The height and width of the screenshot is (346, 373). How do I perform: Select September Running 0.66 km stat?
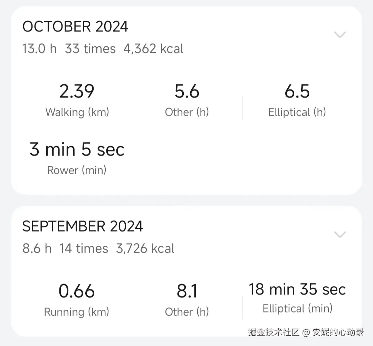click(77, 291)
